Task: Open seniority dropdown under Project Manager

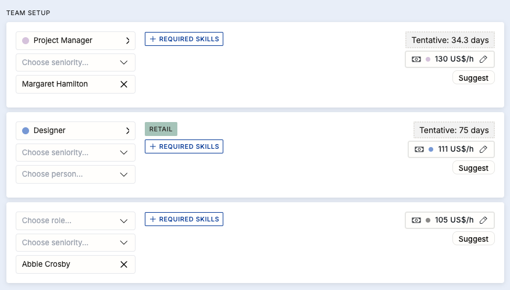Action: coord(76,62)
